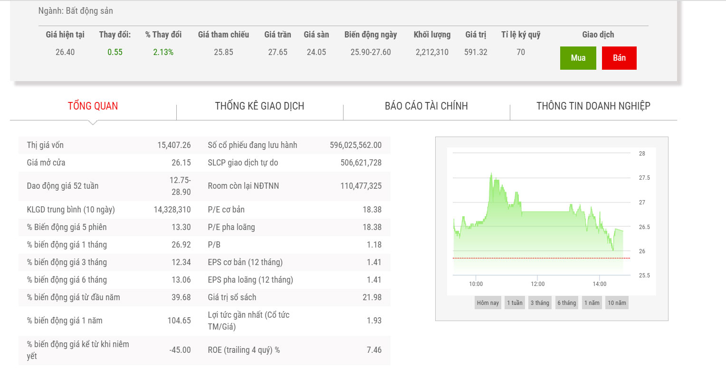The image size is (726, 377).
Task: Go to BÁO CÁO TÀI CHÍNH tab
Action: [x=426, y=106]
